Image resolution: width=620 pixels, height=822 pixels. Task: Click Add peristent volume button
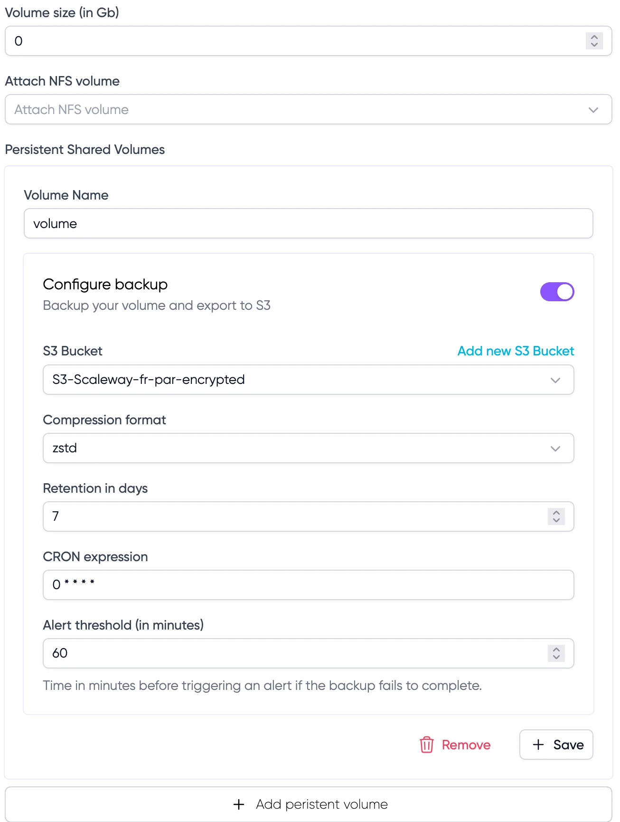(308, 804)
